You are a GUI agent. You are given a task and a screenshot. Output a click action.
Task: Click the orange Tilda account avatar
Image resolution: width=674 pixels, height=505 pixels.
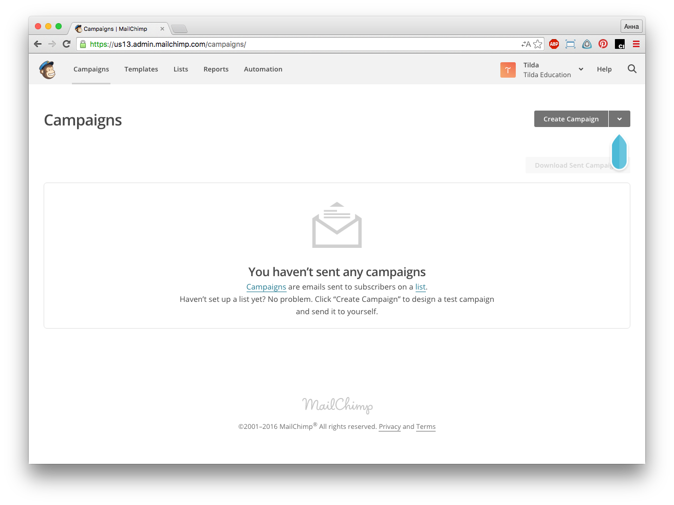[x=508, y=69]
